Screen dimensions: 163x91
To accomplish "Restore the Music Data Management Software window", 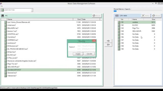I will point(156,3).
